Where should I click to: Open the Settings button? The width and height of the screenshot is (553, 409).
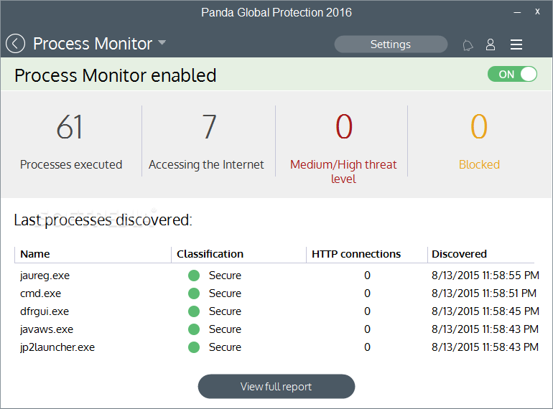[391, 44]
